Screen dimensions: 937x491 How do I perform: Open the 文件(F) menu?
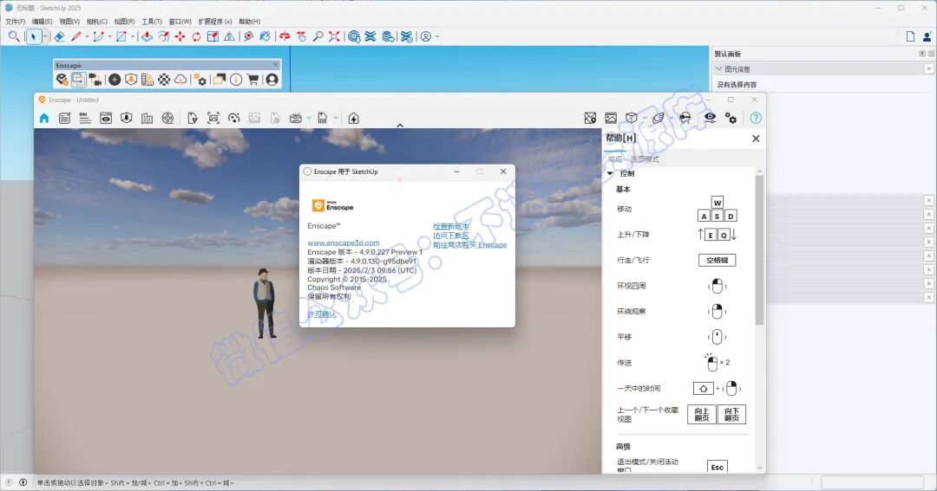(x=16, y=22)
